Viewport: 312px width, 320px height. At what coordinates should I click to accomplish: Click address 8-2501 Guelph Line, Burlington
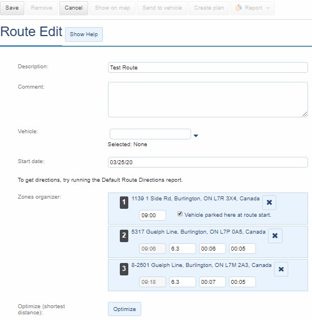click(x=201, y=265)
